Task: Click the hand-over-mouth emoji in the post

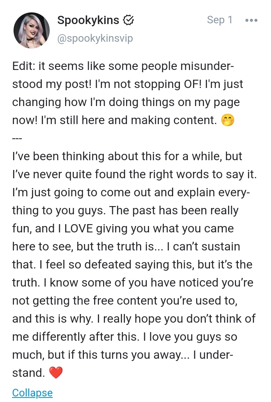Action: tap(228, 120)
